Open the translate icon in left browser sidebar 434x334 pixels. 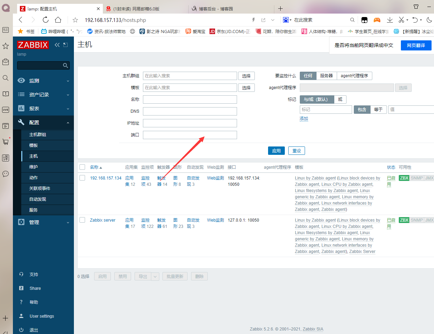coord(6,158)
